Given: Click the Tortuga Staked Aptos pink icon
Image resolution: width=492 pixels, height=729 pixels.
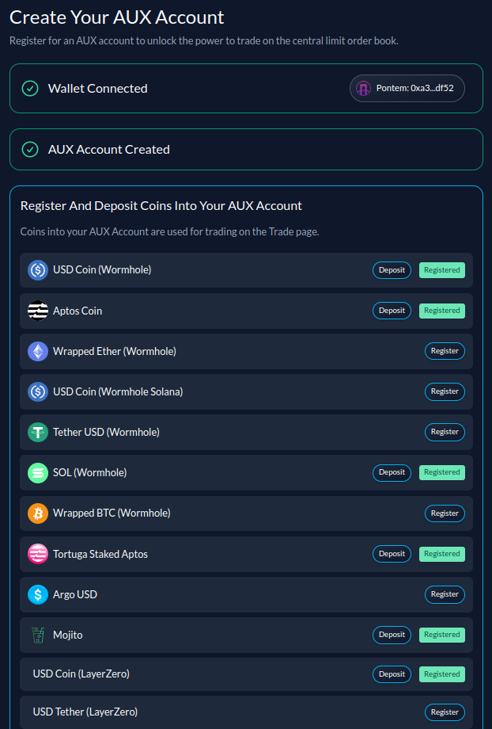Looking at the screenshot, I should pos(38,554).
